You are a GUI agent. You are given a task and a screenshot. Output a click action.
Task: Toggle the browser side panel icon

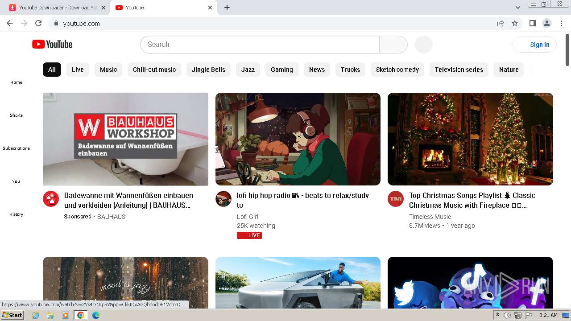coord(532,23)
